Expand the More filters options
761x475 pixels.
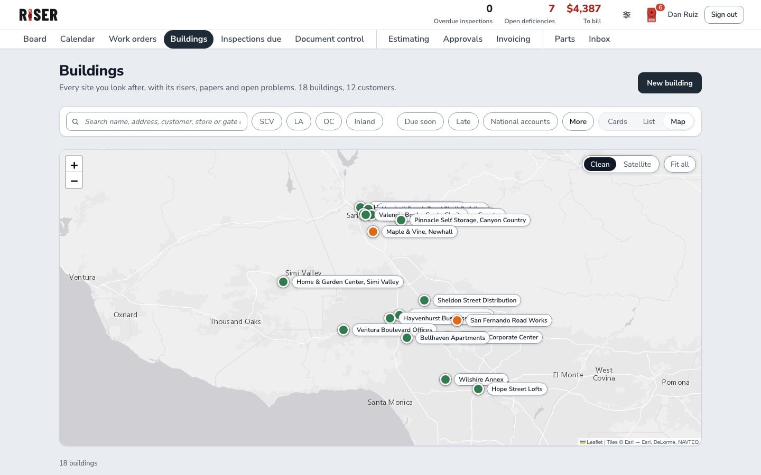578,121
